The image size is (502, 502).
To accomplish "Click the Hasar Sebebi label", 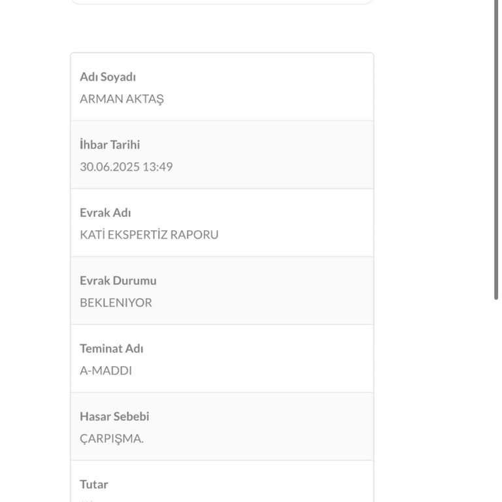I will [x=114, y=417].
